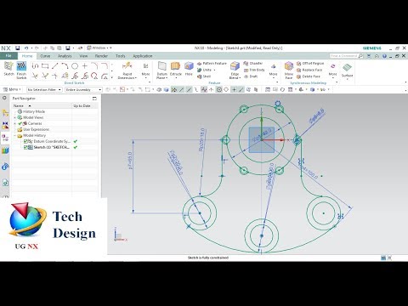The image size is (408, 306).
Task: Click the Trim Body button
Action: [x=254, y=70]
